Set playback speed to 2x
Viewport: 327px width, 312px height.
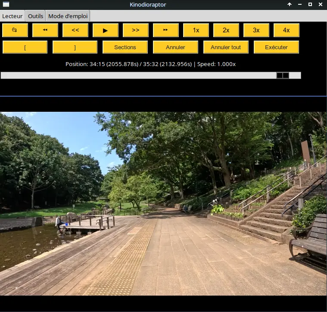pyautogui.click(x=226, y=30)
